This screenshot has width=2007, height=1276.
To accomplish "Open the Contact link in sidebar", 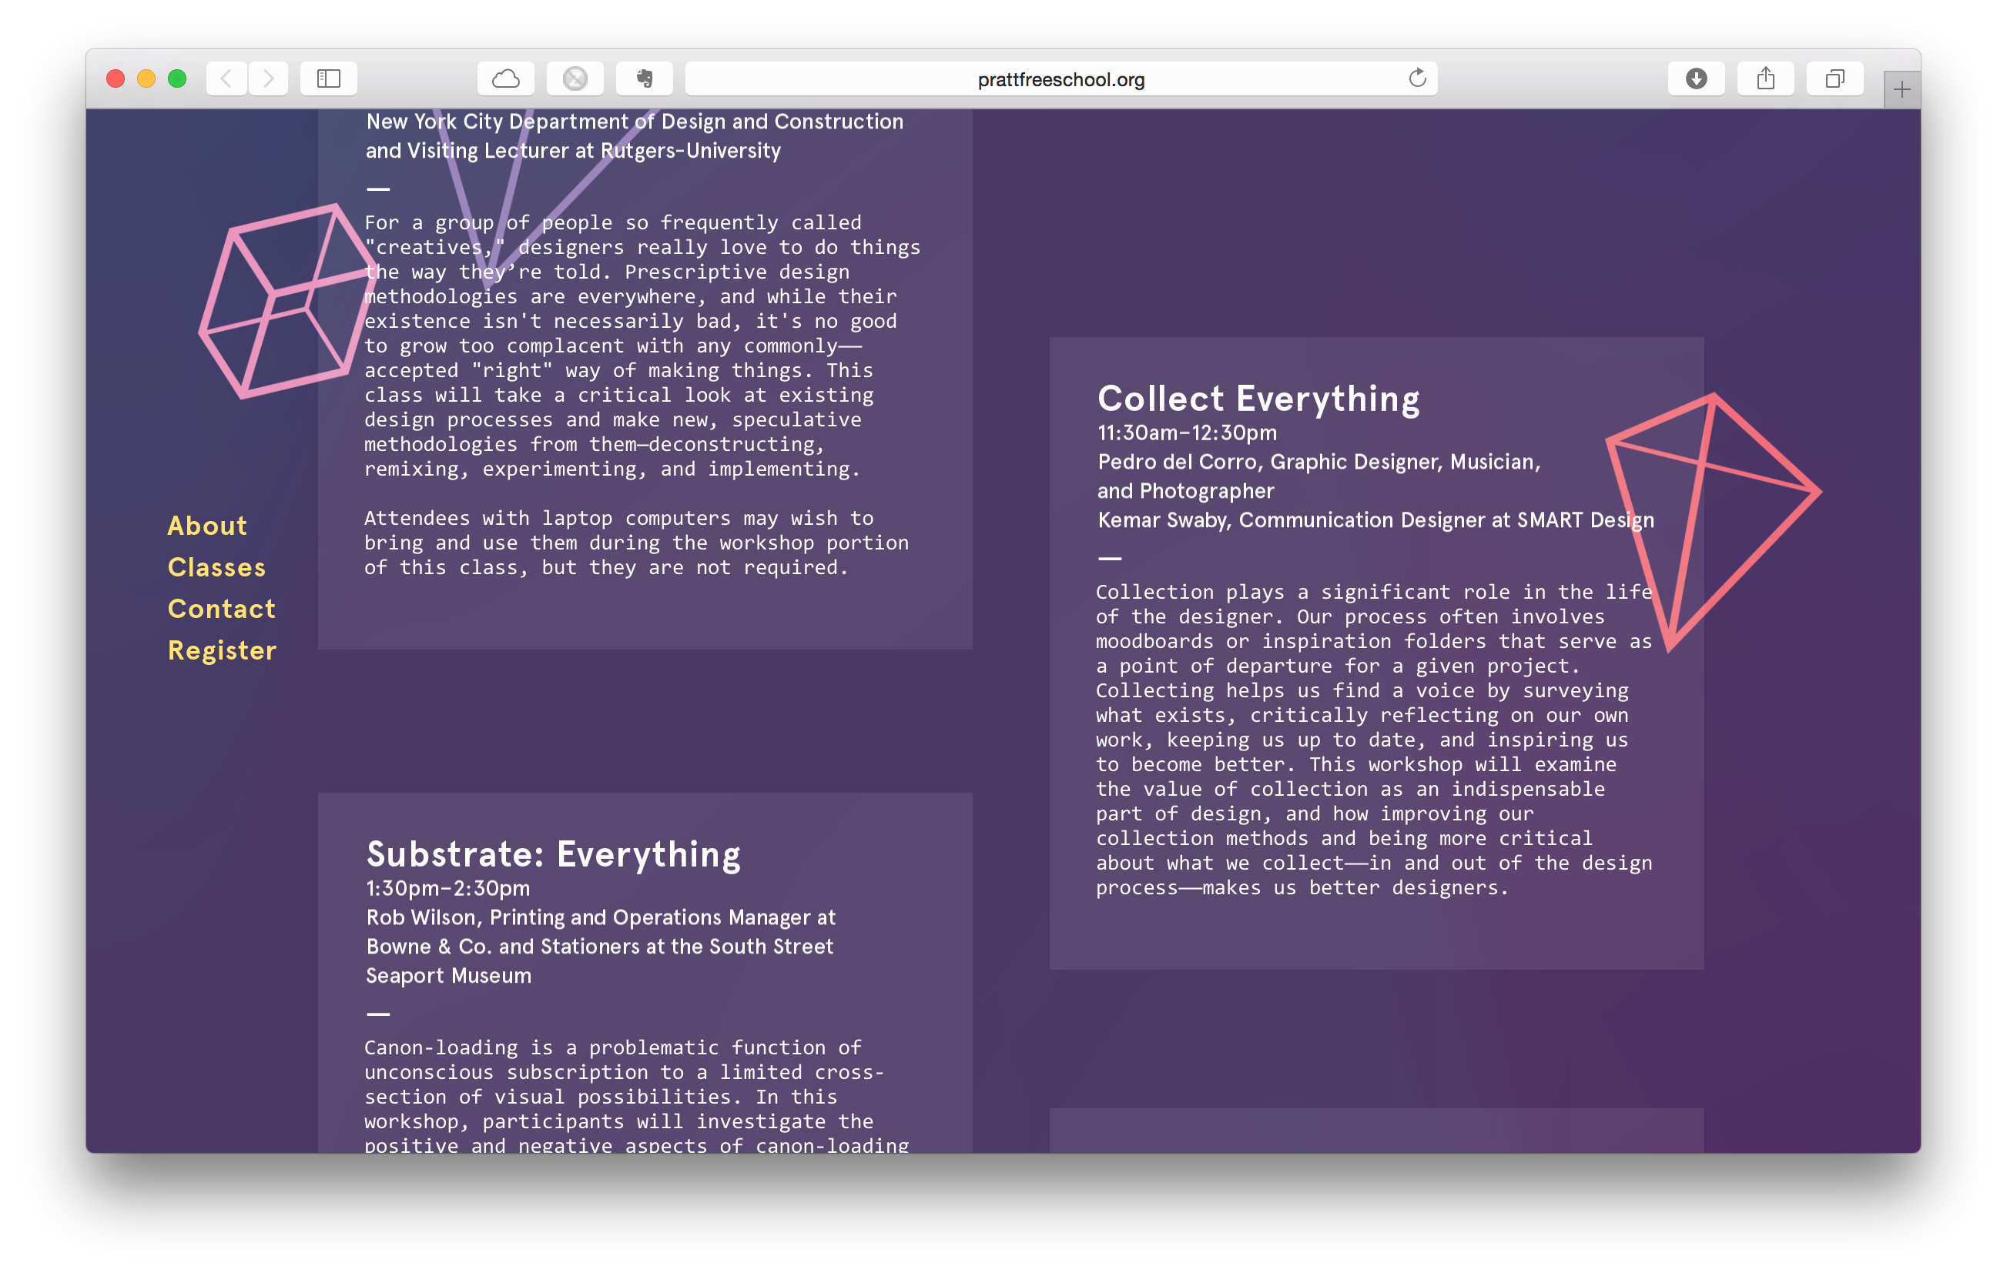I will point(222,609).
